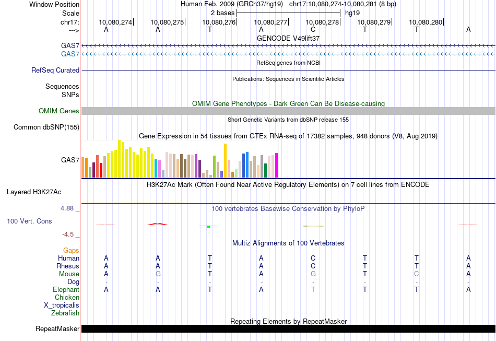Click the tallest yellow GTEx expression bar
This screenshot has width=496, height=341.
click(x=119, y=159)
